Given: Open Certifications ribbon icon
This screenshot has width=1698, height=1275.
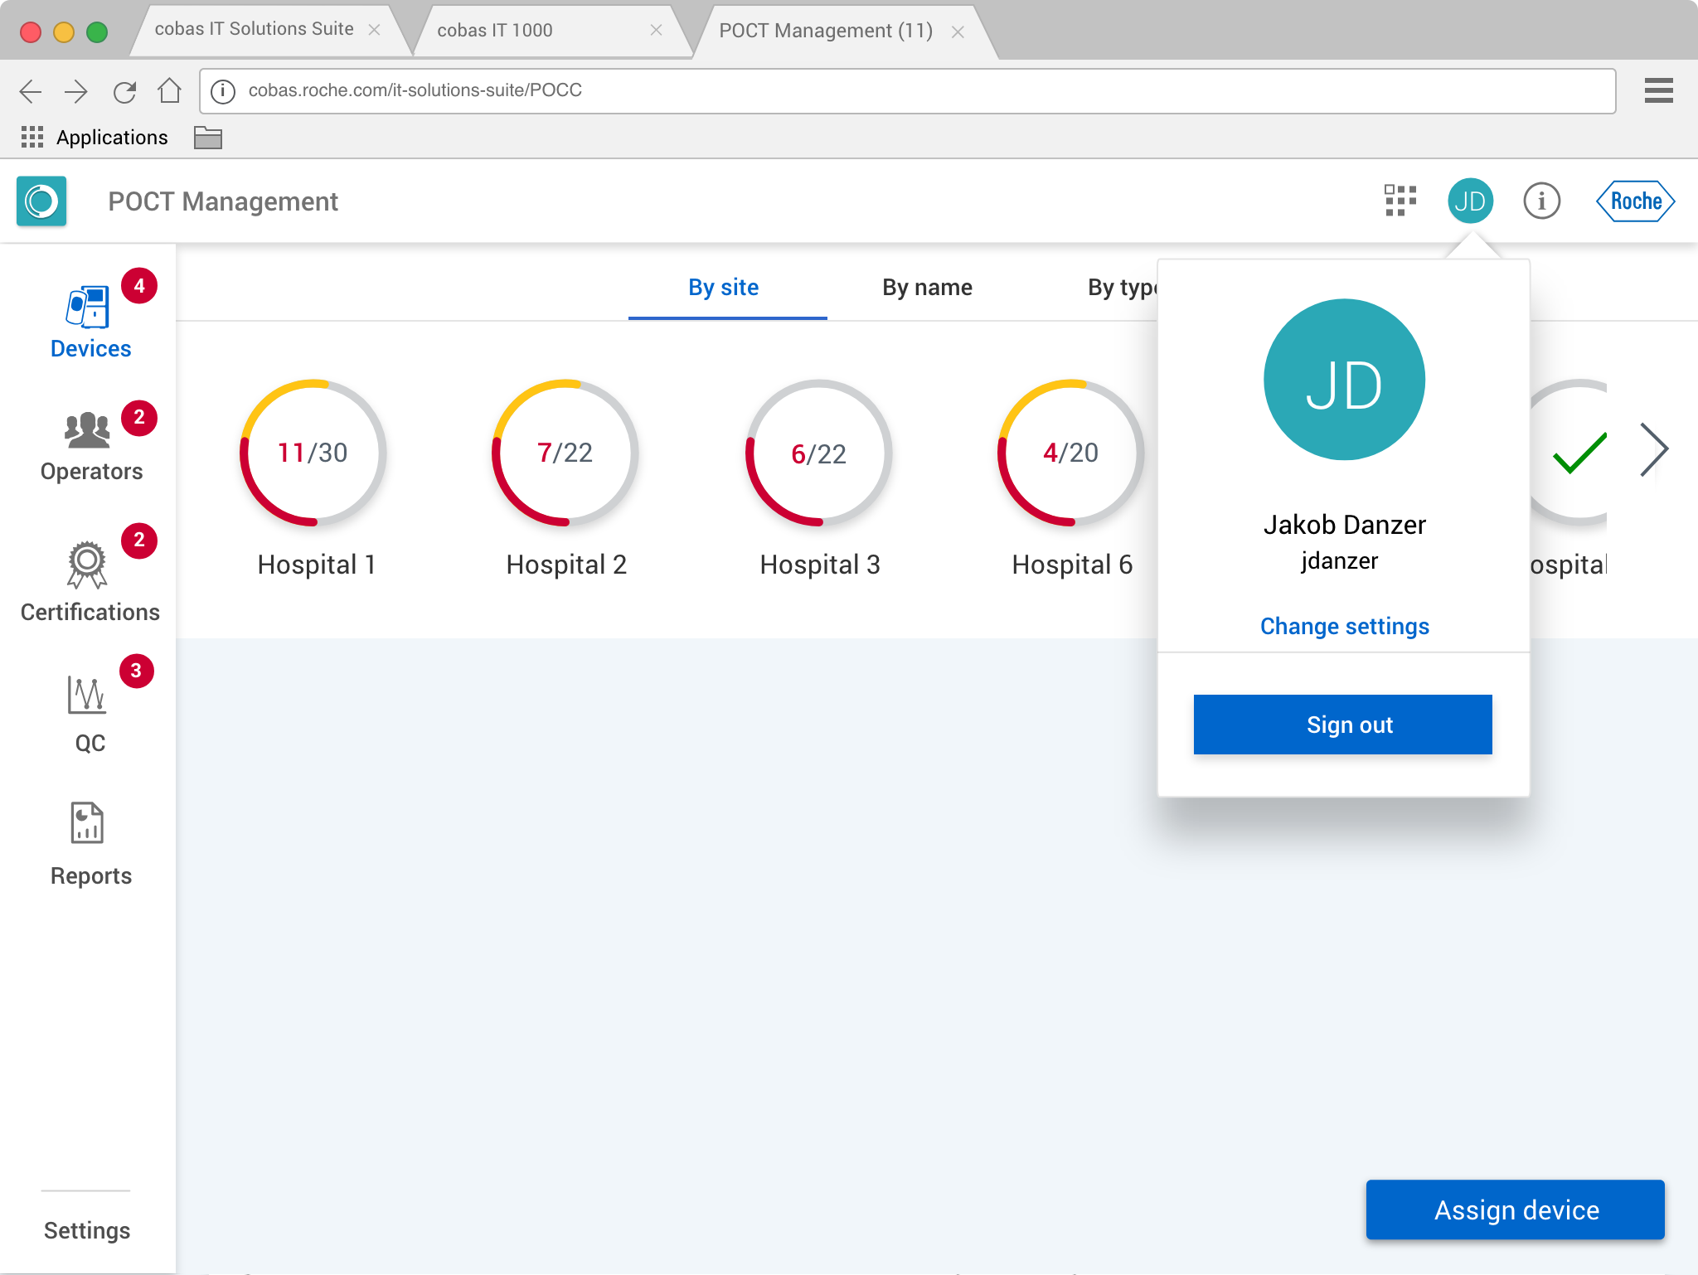Looking at the screenshot, I should (87, 565).
